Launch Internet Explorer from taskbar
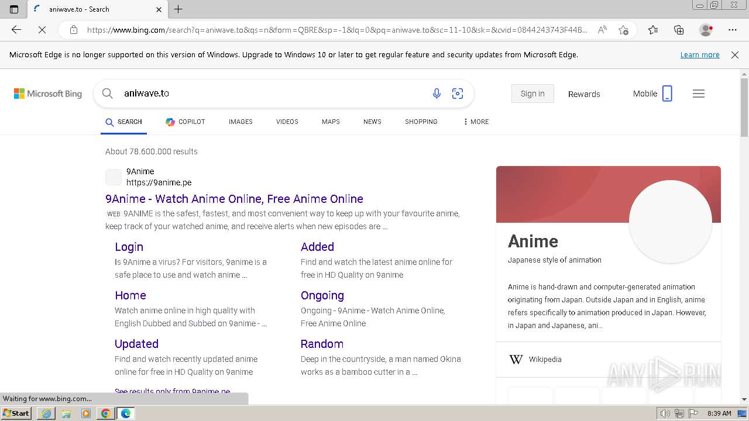This screenshot has width=749, height=421. [46, 413]
